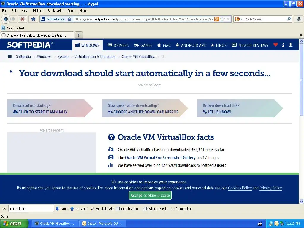Open the Drivers section

[118, 45]
